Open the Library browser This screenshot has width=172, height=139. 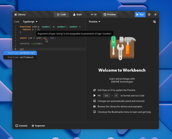[20, 14]
